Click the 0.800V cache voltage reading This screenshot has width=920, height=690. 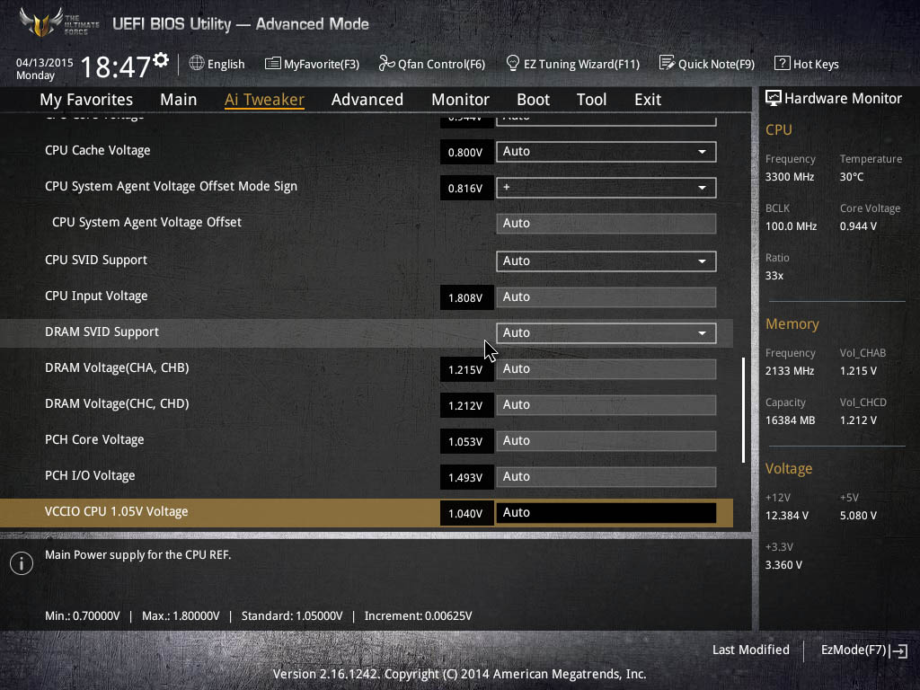click(466, 153)
